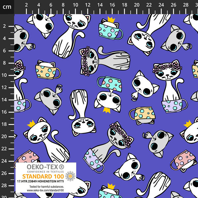The width and height of the screenshot is (198, 198).
Task: Click the 20 mark on the left ruler
Action: 5,136
